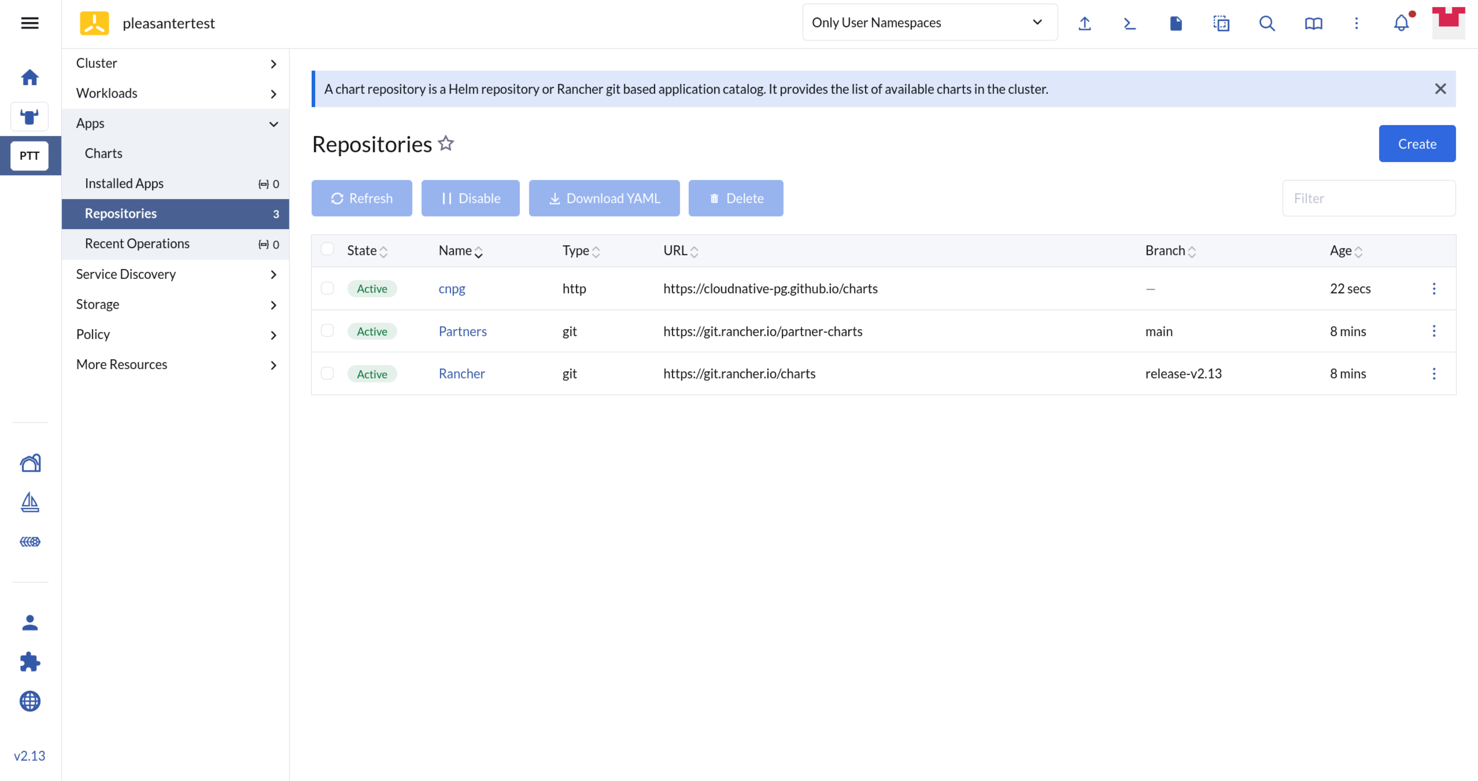The image size is (1478, 781).
Task: Click the Create button
Action: pyautogui.click(x=1416, y=143)
